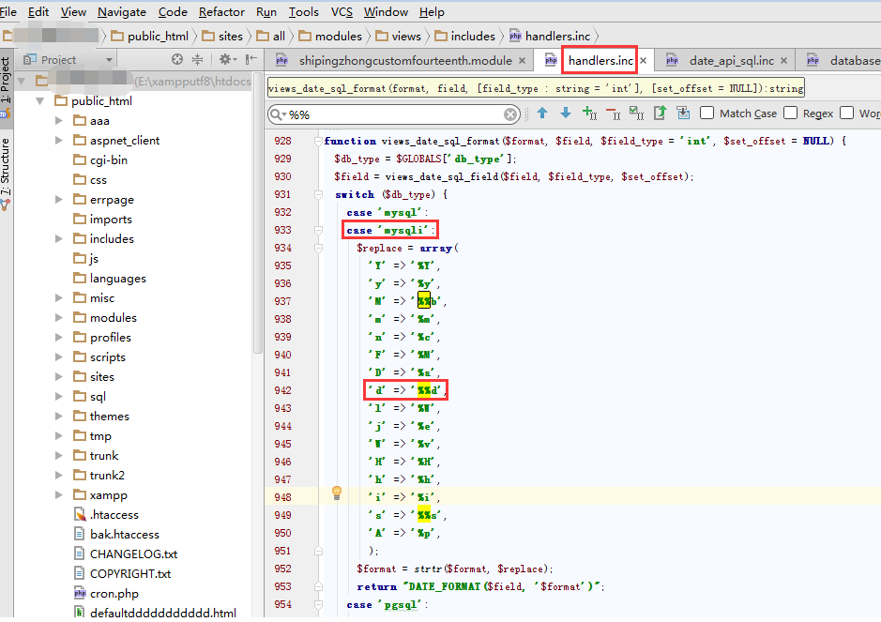Image resolution: width=881 pixels, height=622 pixels.
Task: Collapse the public_html folder
Action: [40, 101]
